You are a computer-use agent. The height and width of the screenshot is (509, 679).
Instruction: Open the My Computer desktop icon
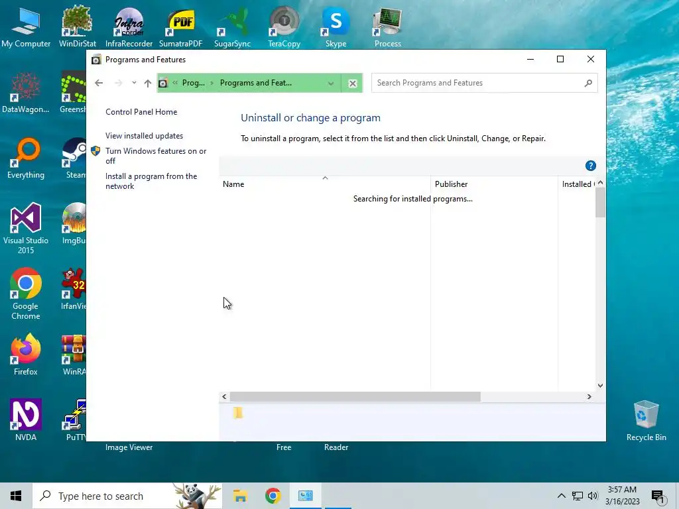pyautogui.click(x=26, y=27)
